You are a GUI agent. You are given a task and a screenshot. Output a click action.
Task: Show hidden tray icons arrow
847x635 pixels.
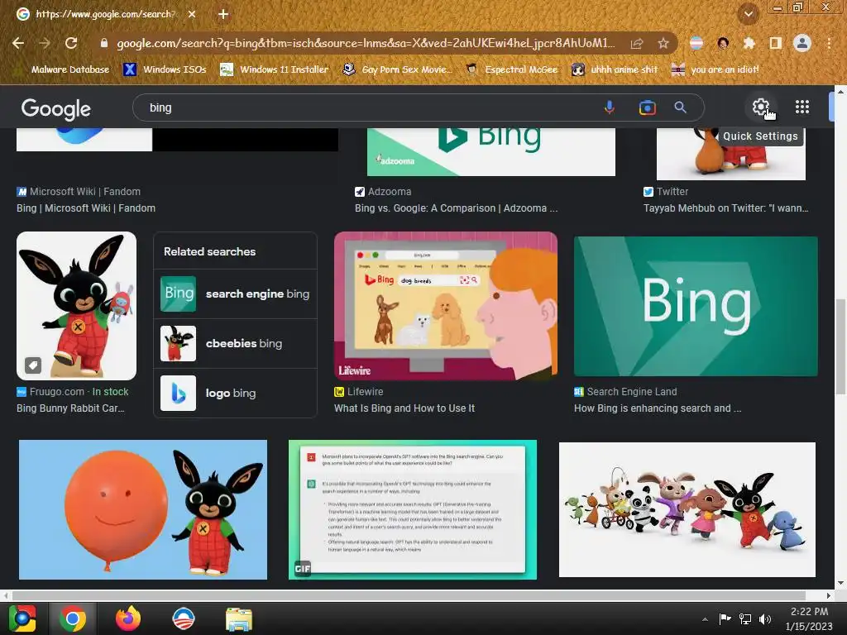tap(705, 619)
